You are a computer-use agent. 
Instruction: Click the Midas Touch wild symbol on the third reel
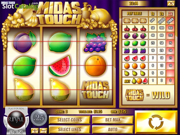[95, 90]
